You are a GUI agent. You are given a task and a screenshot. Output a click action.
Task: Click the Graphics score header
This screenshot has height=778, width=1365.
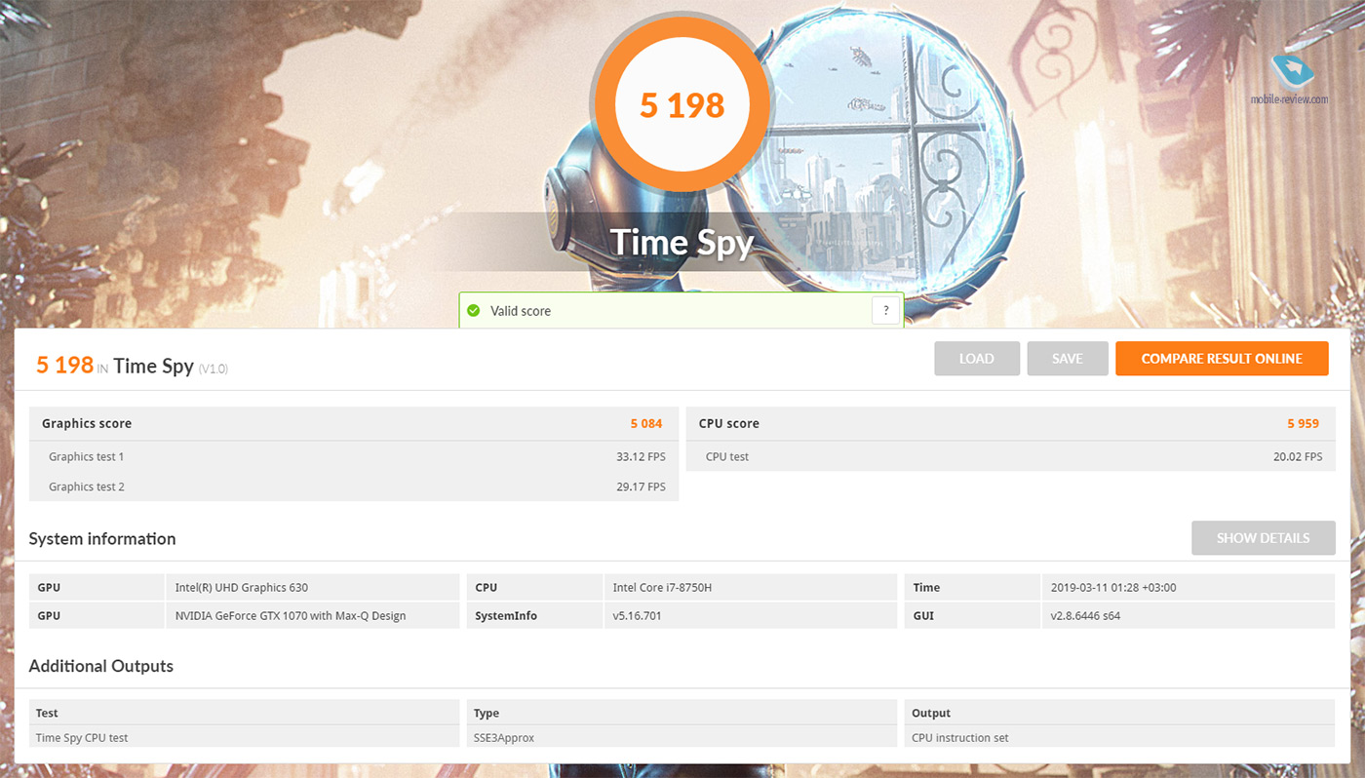click(87, 423)
